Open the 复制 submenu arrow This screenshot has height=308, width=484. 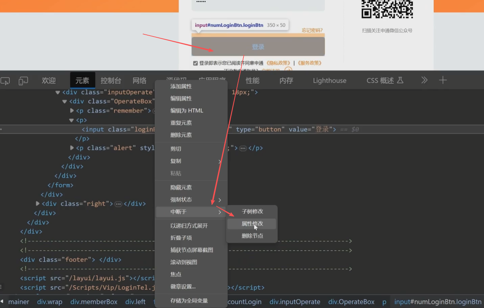pos(220,161)
